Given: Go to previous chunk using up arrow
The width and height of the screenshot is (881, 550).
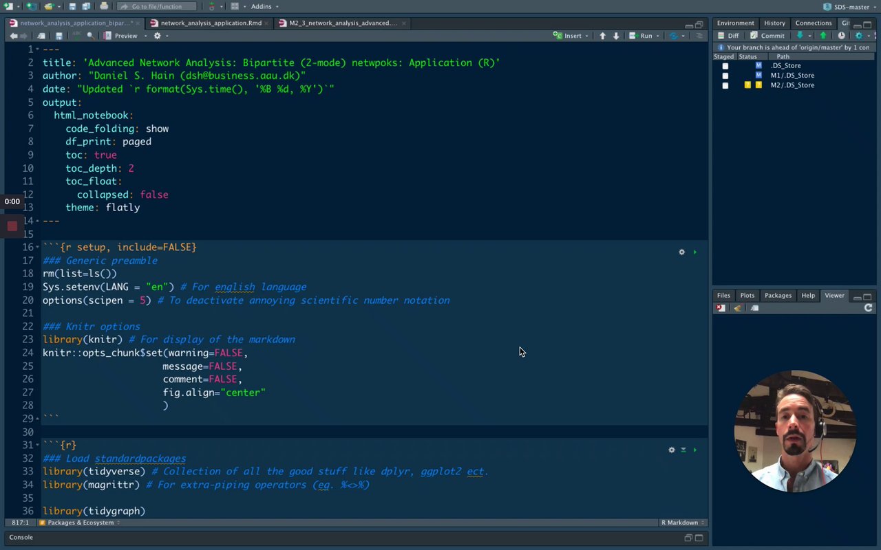Looking at the screenshot, I should click(602, 36).
